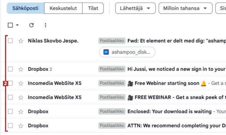
Task: Open the three-dot more options menu
Action: (45, 25)
